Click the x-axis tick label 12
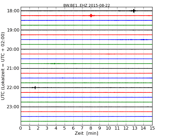The height and width of the screenshot is (139, 173). coord(126,128)
